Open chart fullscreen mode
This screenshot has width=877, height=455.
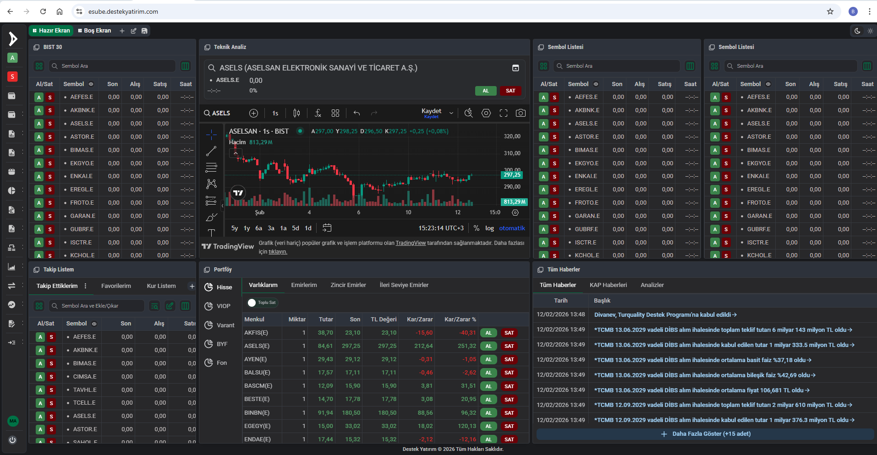click(504, 113)
